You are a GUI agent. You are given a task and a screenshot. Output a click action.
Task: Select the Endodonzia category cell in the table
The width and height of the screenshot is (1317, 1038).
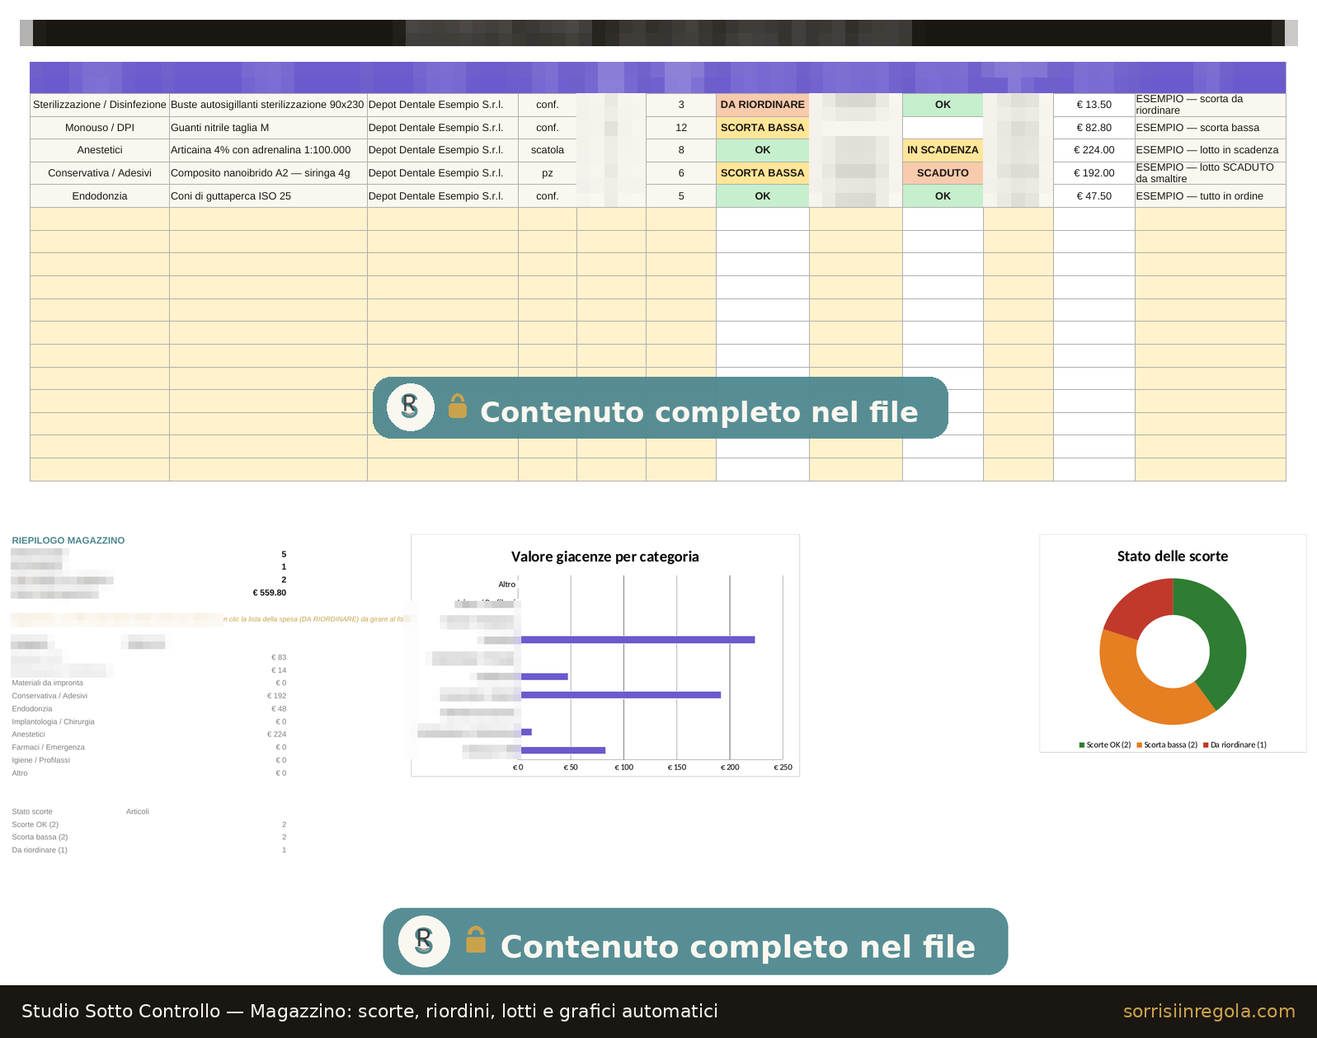[100, 196]
